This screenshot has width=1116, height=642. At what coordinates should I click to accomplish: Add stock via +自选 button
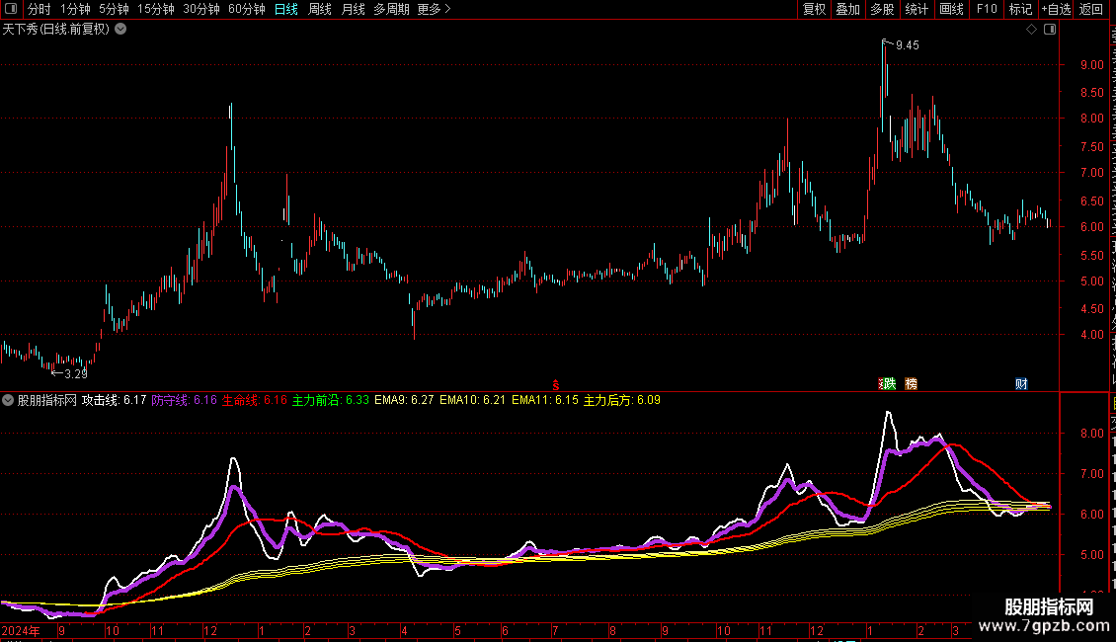(x=1056, y=9)
